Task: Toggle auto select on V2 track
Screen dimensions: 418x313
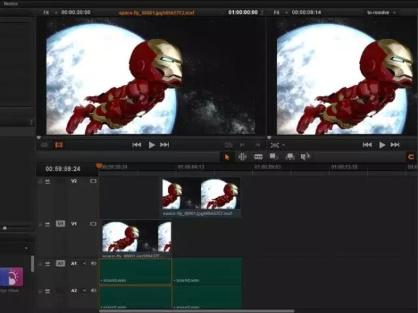Action: (x=48, y=181)
